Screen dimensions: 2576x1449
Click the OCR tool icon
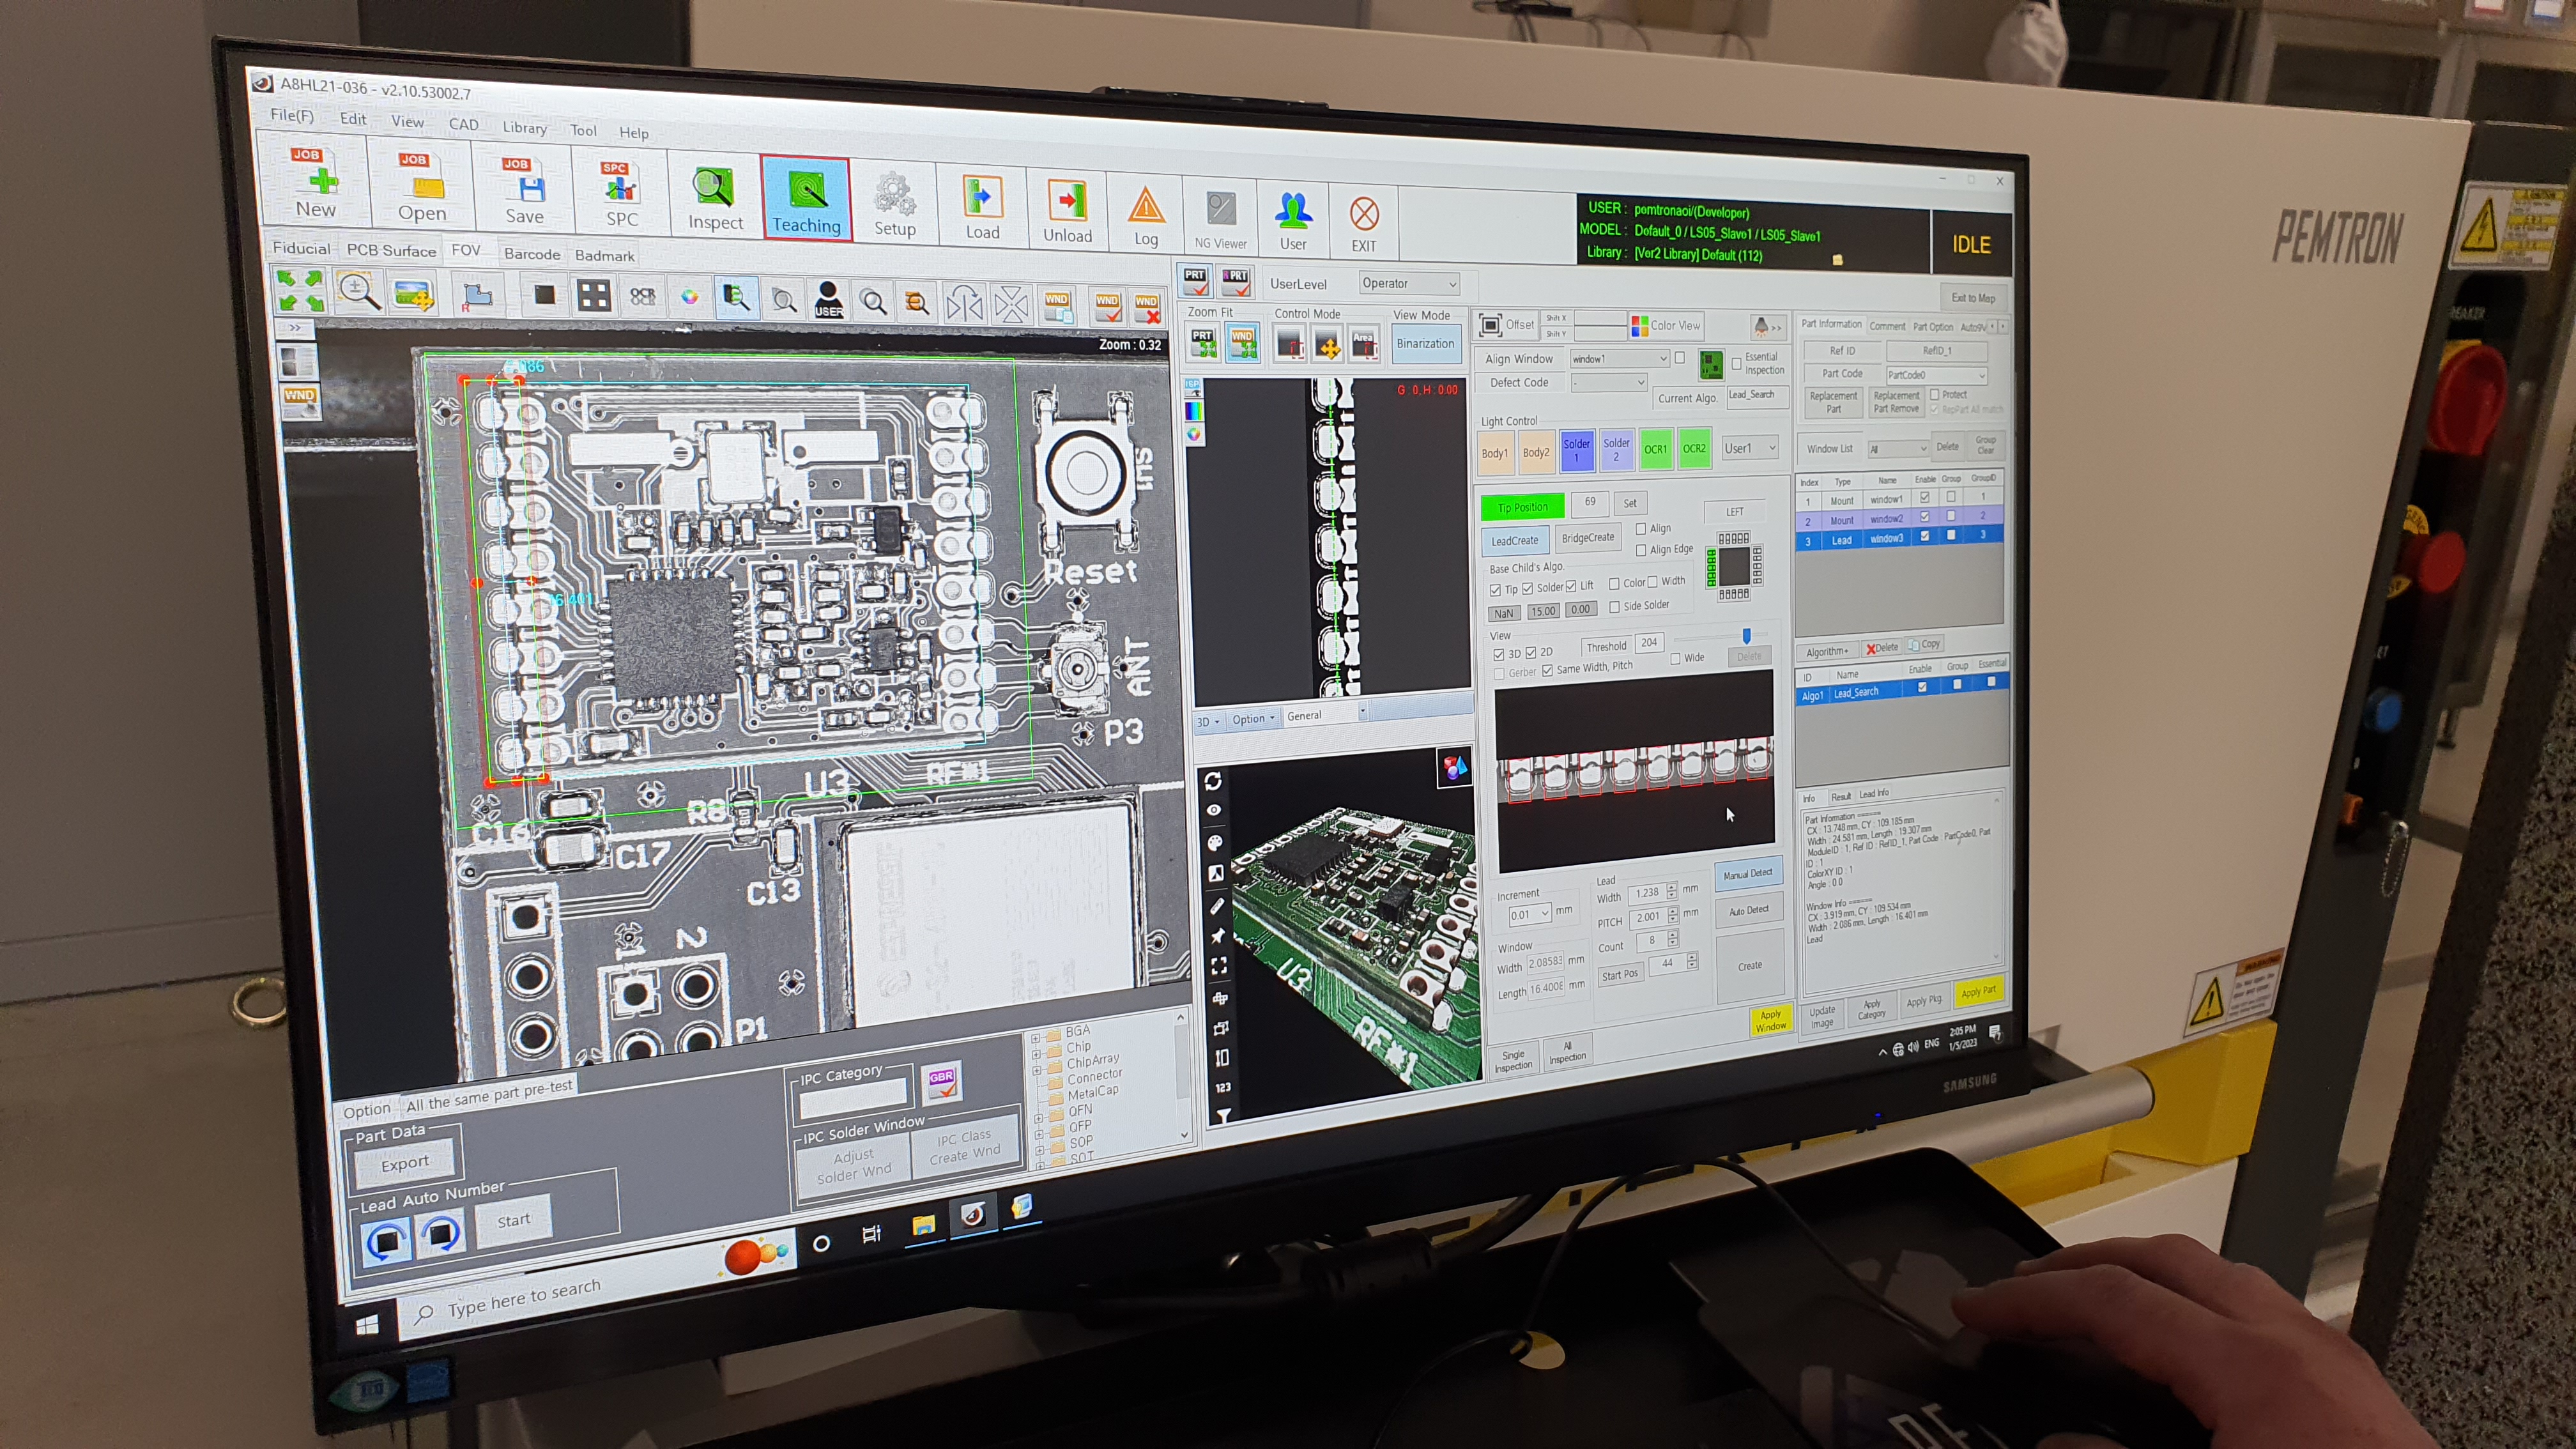pos(642,296)
